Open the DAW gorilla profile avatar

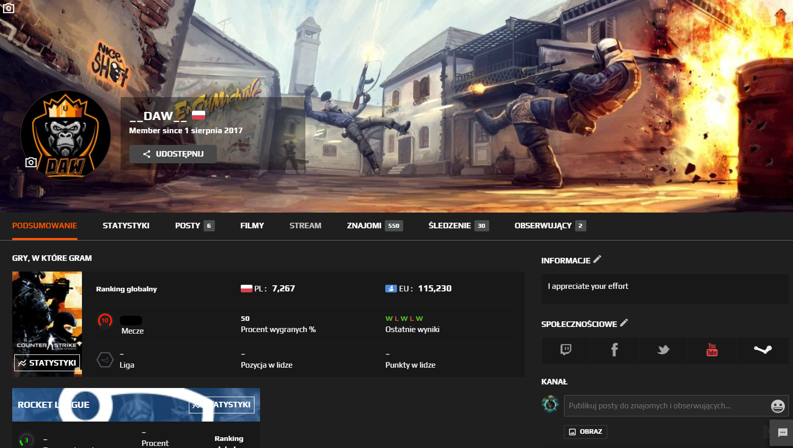tap(66, 135)
